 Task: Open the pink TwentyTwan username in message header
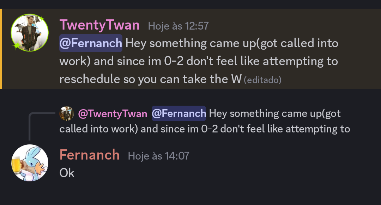pos(99,25)
